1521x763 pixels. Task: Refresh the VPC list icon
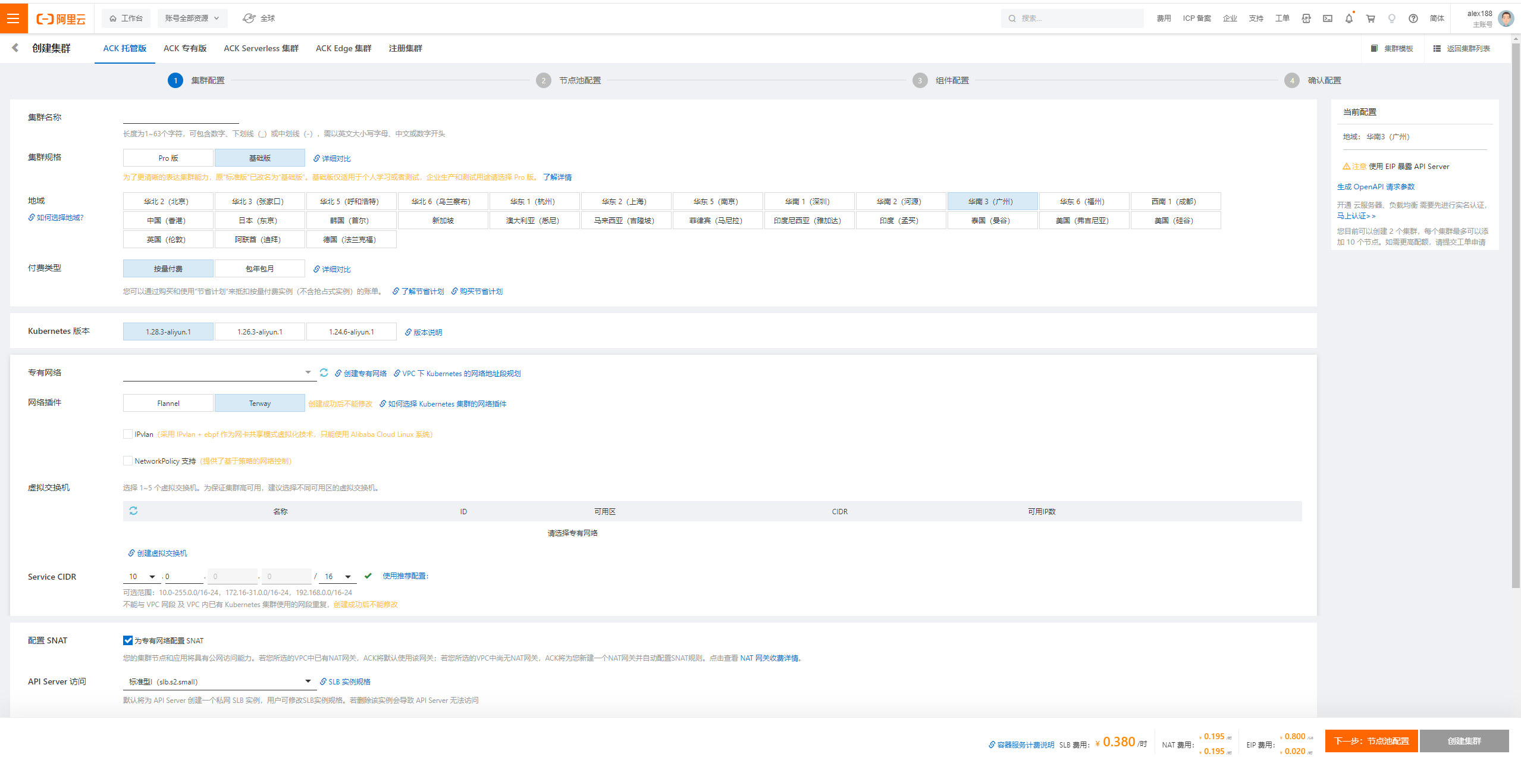(x=324, y=373)
